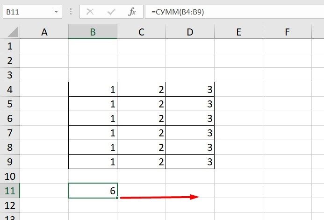Click cell D9 containing value 3

190,162
